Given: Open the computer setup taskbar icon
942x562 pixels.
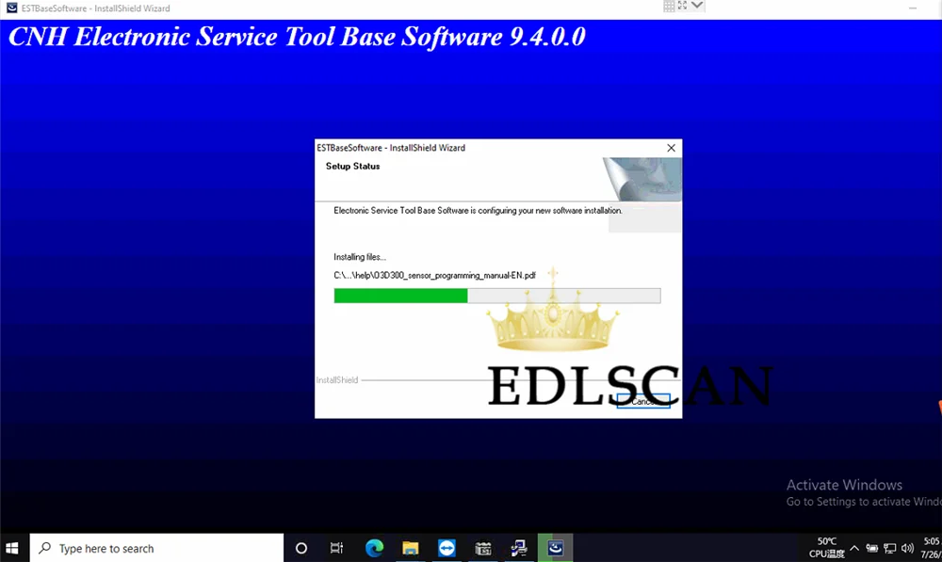Looking at the screenshot, I should click(519, 548).
